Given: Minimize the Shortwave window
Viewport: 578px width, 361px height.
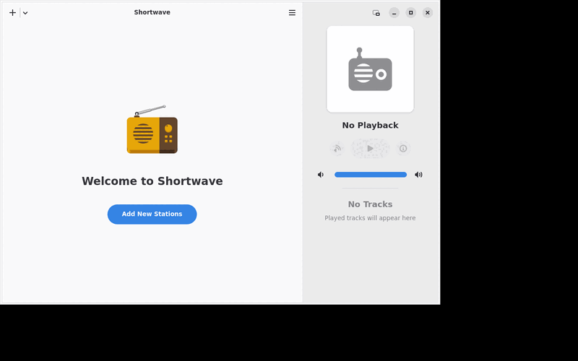Looking at the screenshot, I should point(394,13).
